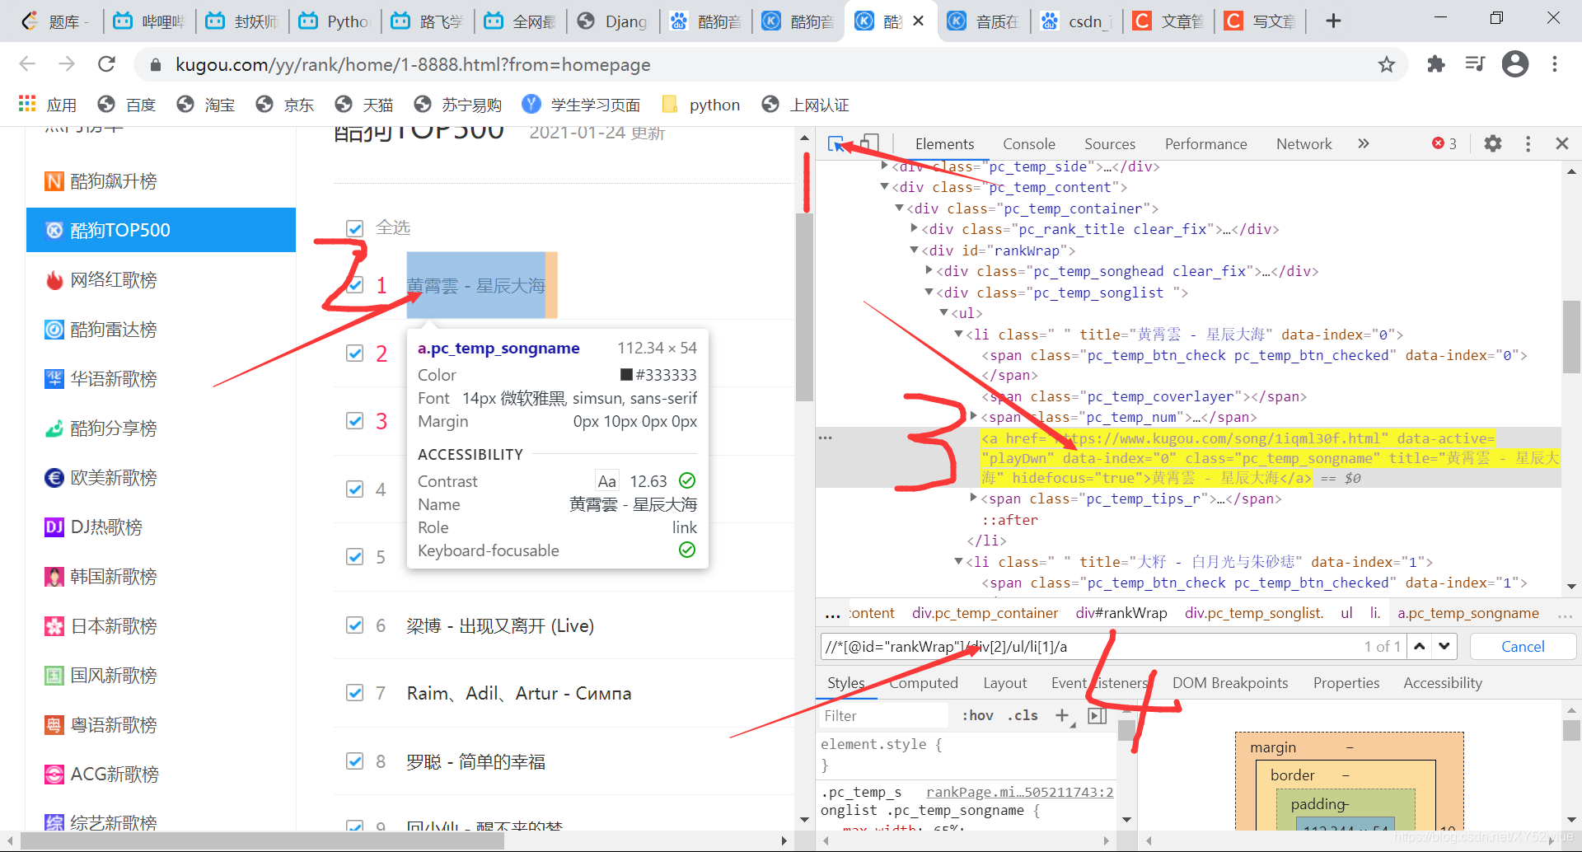Cancel the DevTools search
Viewport: 1582px width, 852px height.
[1523, 647]
